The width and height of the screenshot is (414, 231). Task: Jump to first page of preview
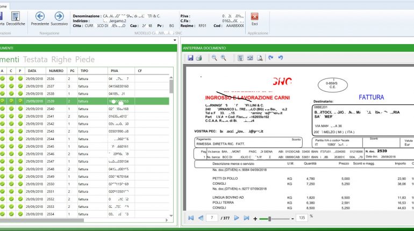point(191,218)
